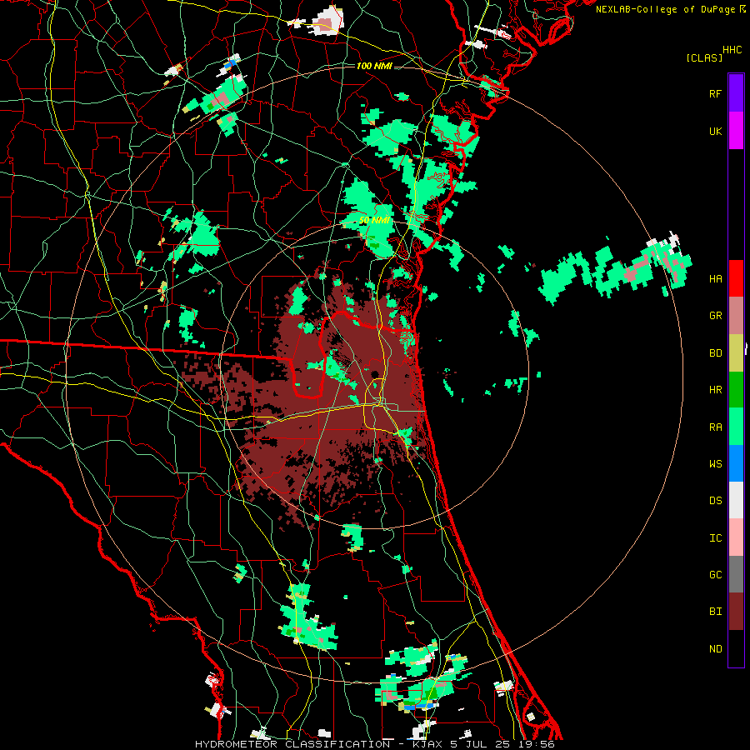The height and width of the screenshot is (750, 750).
Task: Click the "BD" legend label
Action: tap(715, 353)
